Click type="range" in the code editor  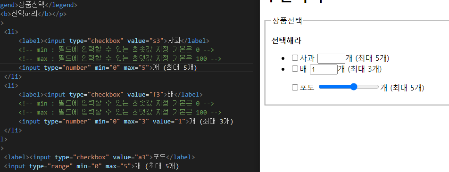pos(51,166)
